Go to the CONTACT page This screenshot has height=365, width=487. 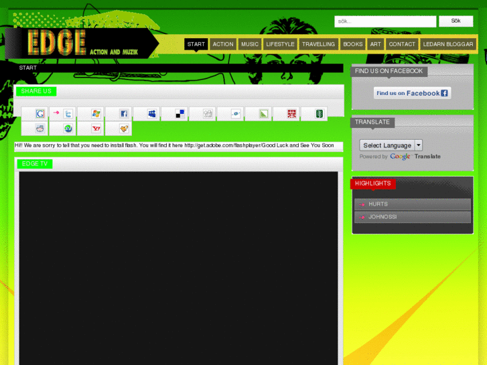tap(402, 44)
